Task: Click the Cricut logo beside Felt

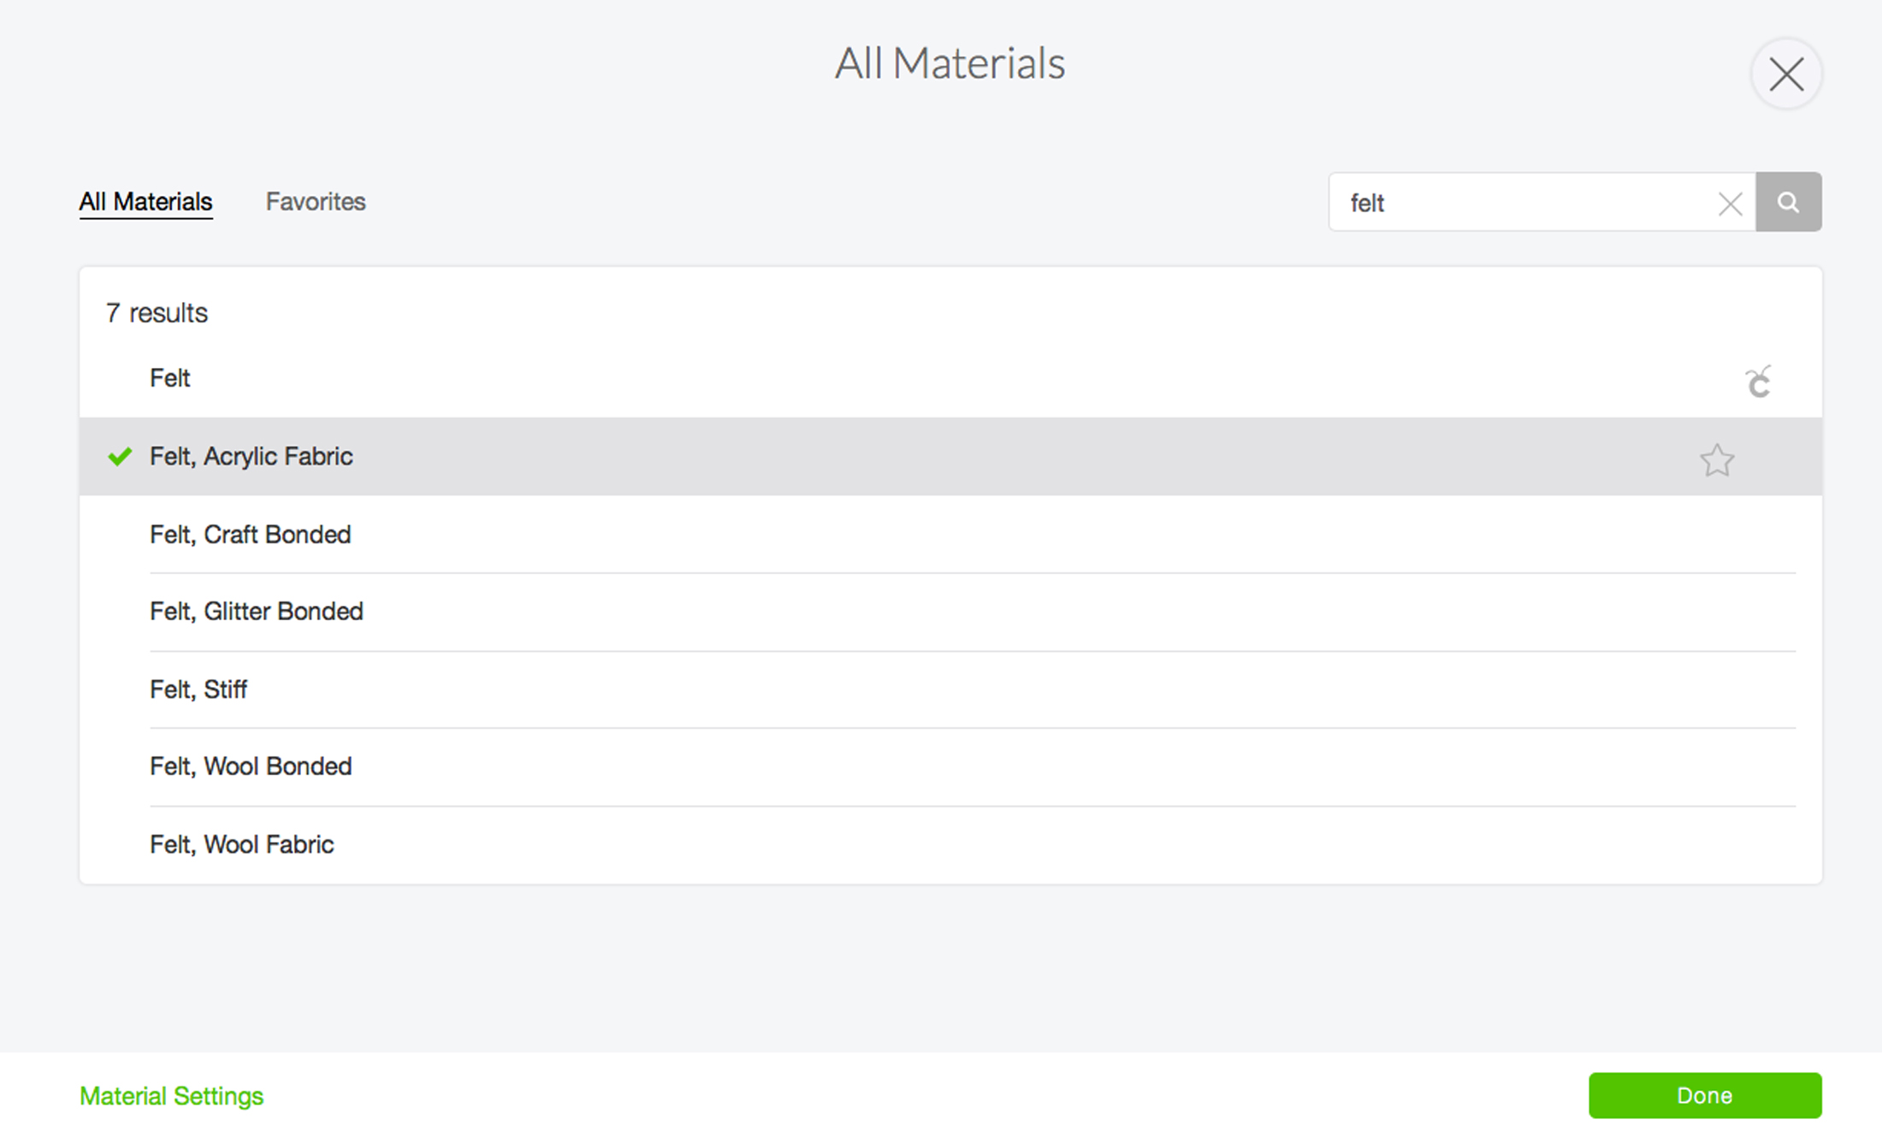Action: (1759, 382)
